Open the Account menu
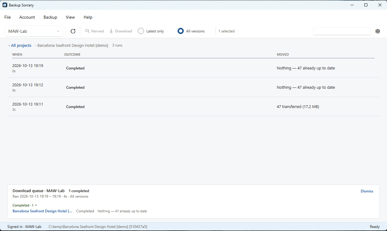The width and height of the screenshot is (387, 231). pyautogui.click(x=27, y=17)
